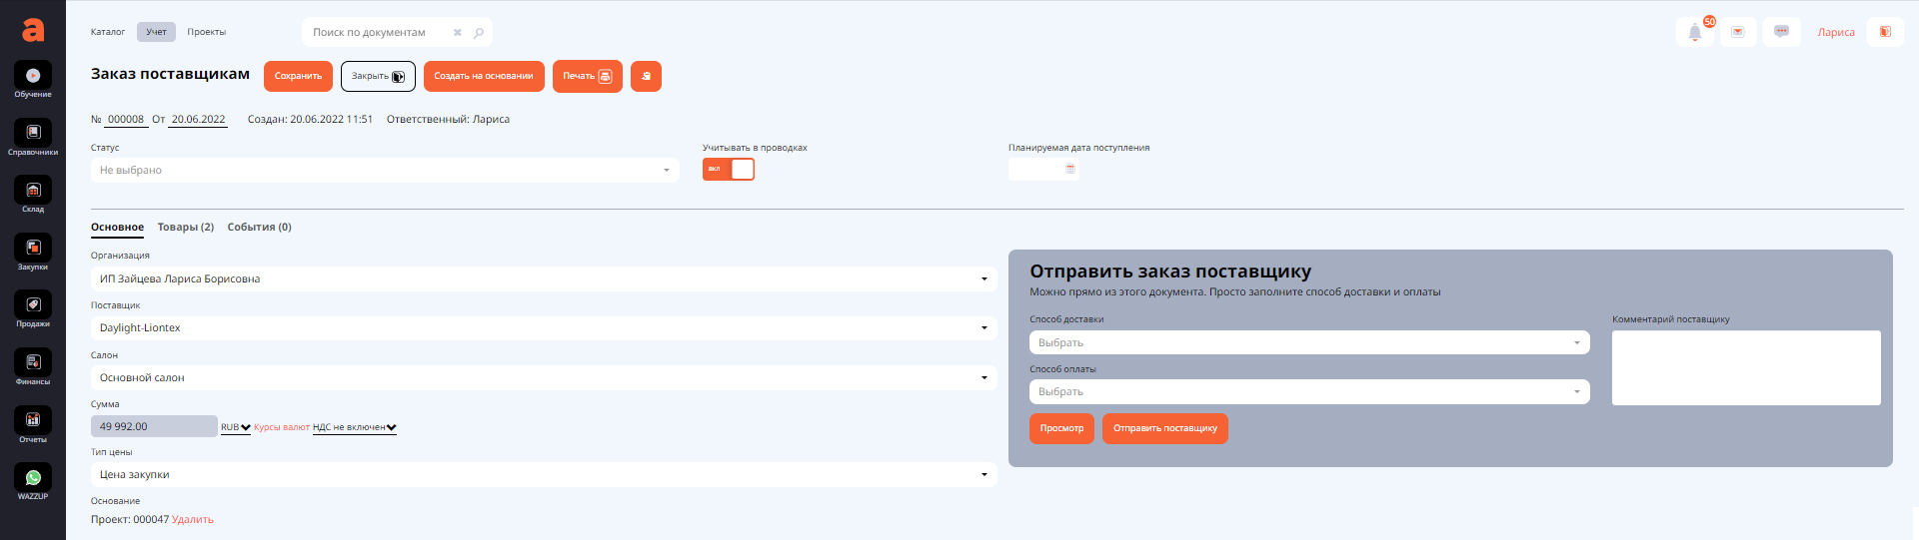The width and height of the screenshot is (1919, 540).
Task: Click the Отправить поставщику button
Action: [x=1164, y=428]
